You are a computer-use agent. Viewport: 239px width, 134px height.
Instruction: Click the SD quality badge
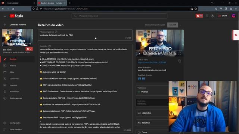click(139, 79)
